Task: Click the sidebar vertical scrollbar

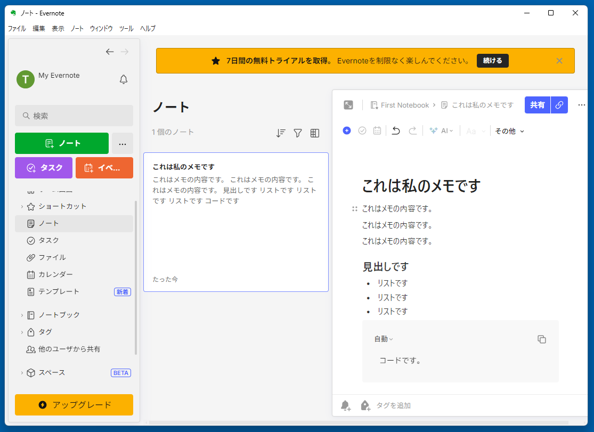Action: point(136,278)
